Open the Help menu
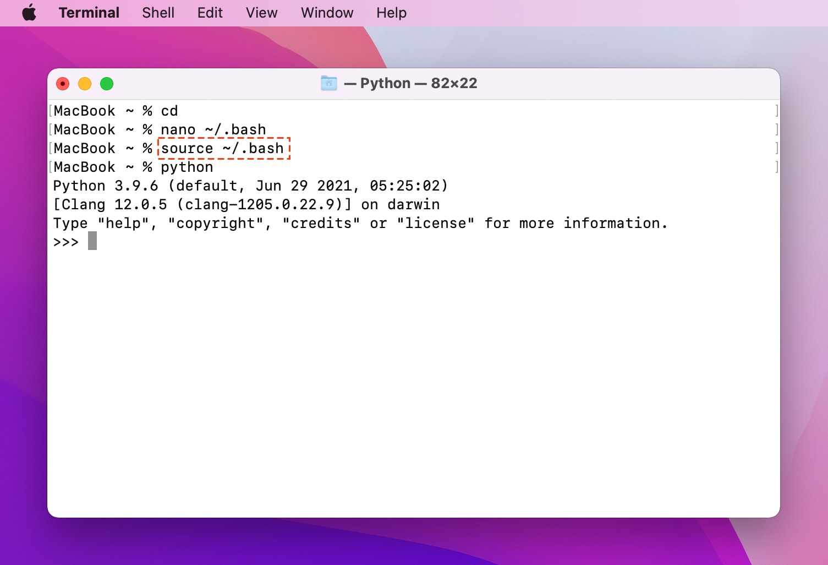The width and height of the screenshot is (828, 565). pyautogui.click(x=391, y=12)
